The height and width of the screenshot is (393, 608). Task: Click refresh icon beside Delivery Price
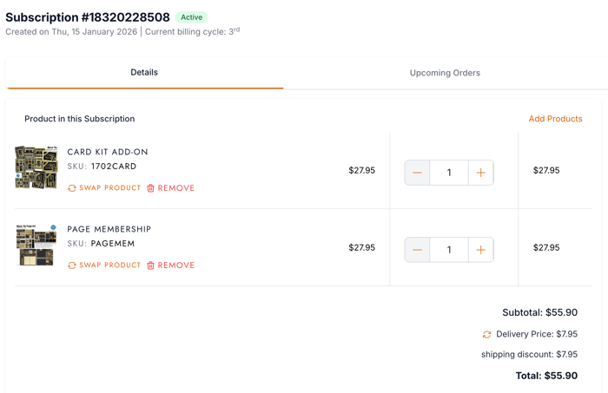tap(486, 335)
